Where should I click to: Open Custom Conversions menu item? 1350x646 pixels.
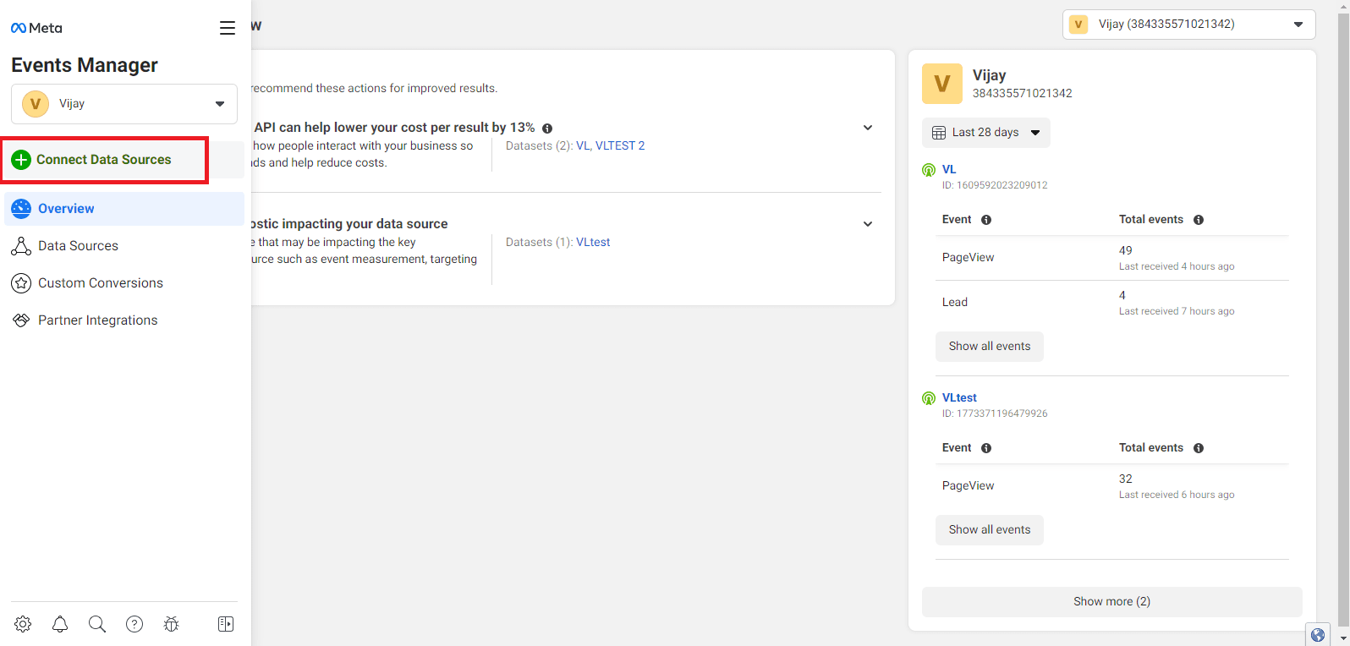coord(100,283)
